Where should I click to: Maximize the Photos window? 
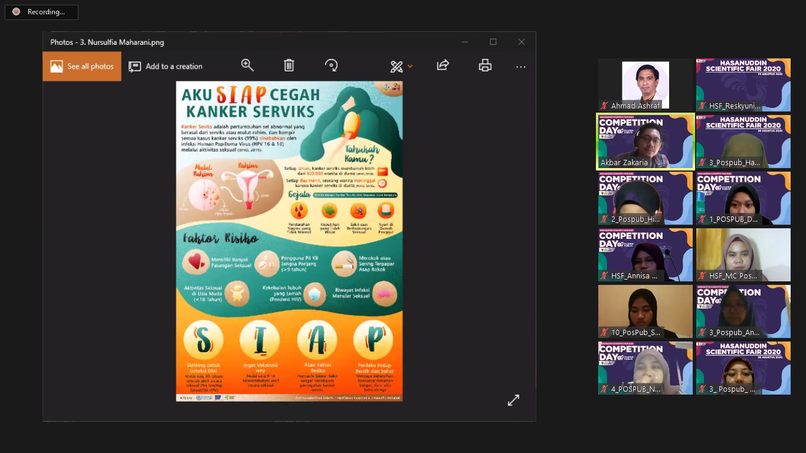(x=493, y=42)
